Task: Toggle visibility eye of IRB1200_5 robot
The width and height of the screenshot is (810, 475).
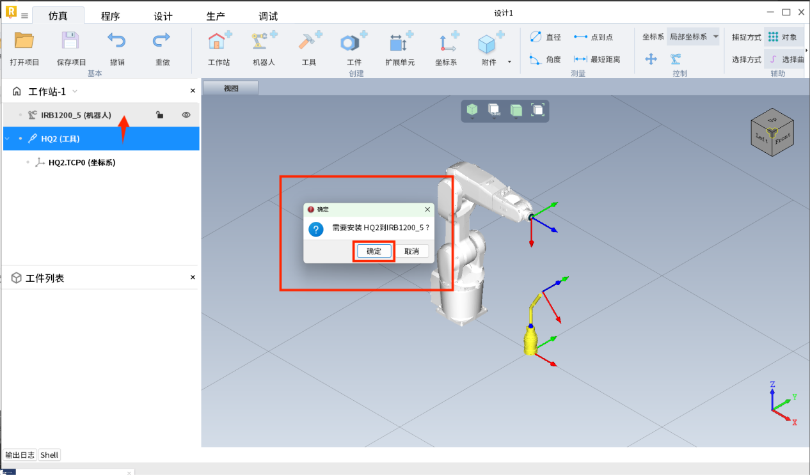Action: [x=186, y=115]
